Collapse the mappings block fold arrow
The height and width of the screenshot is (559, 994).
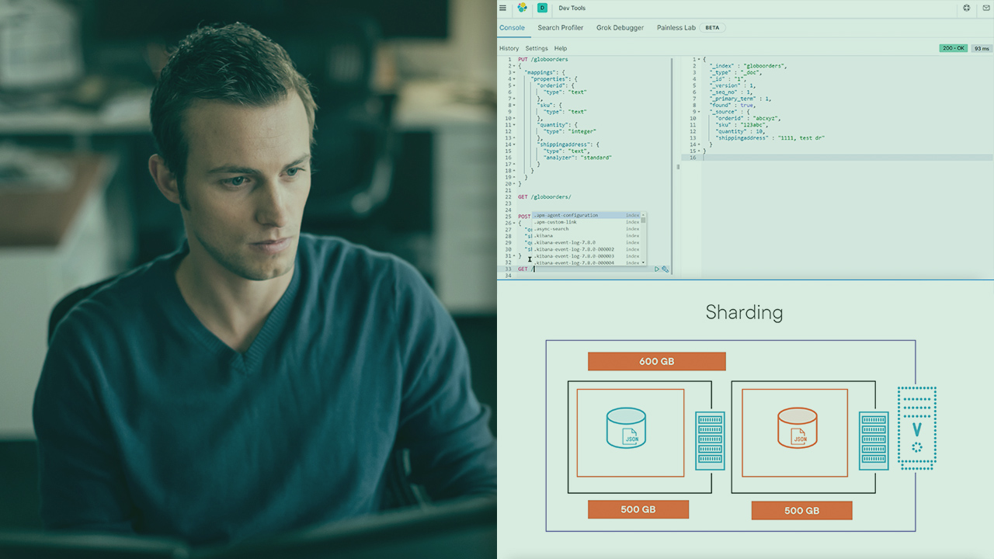(x=513, y=72)
